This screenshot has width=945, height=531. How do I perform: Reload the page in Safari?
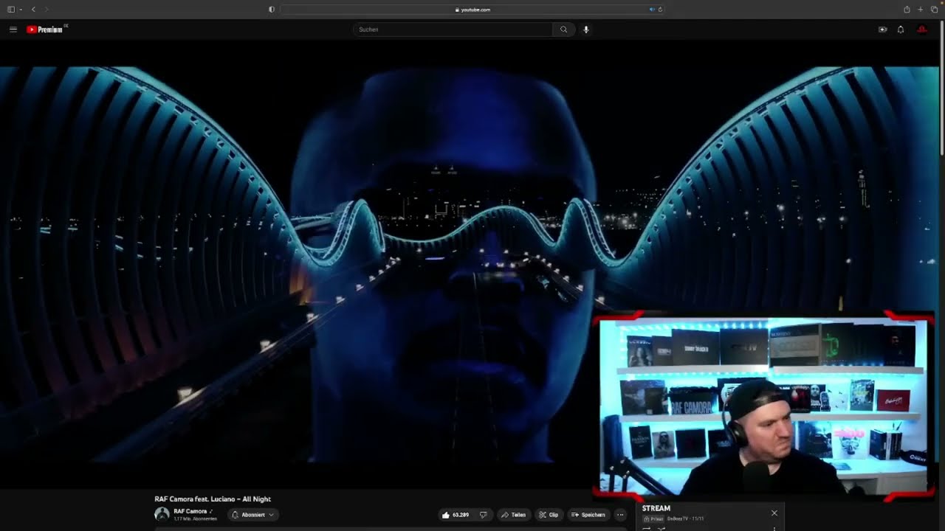point(660,10)
